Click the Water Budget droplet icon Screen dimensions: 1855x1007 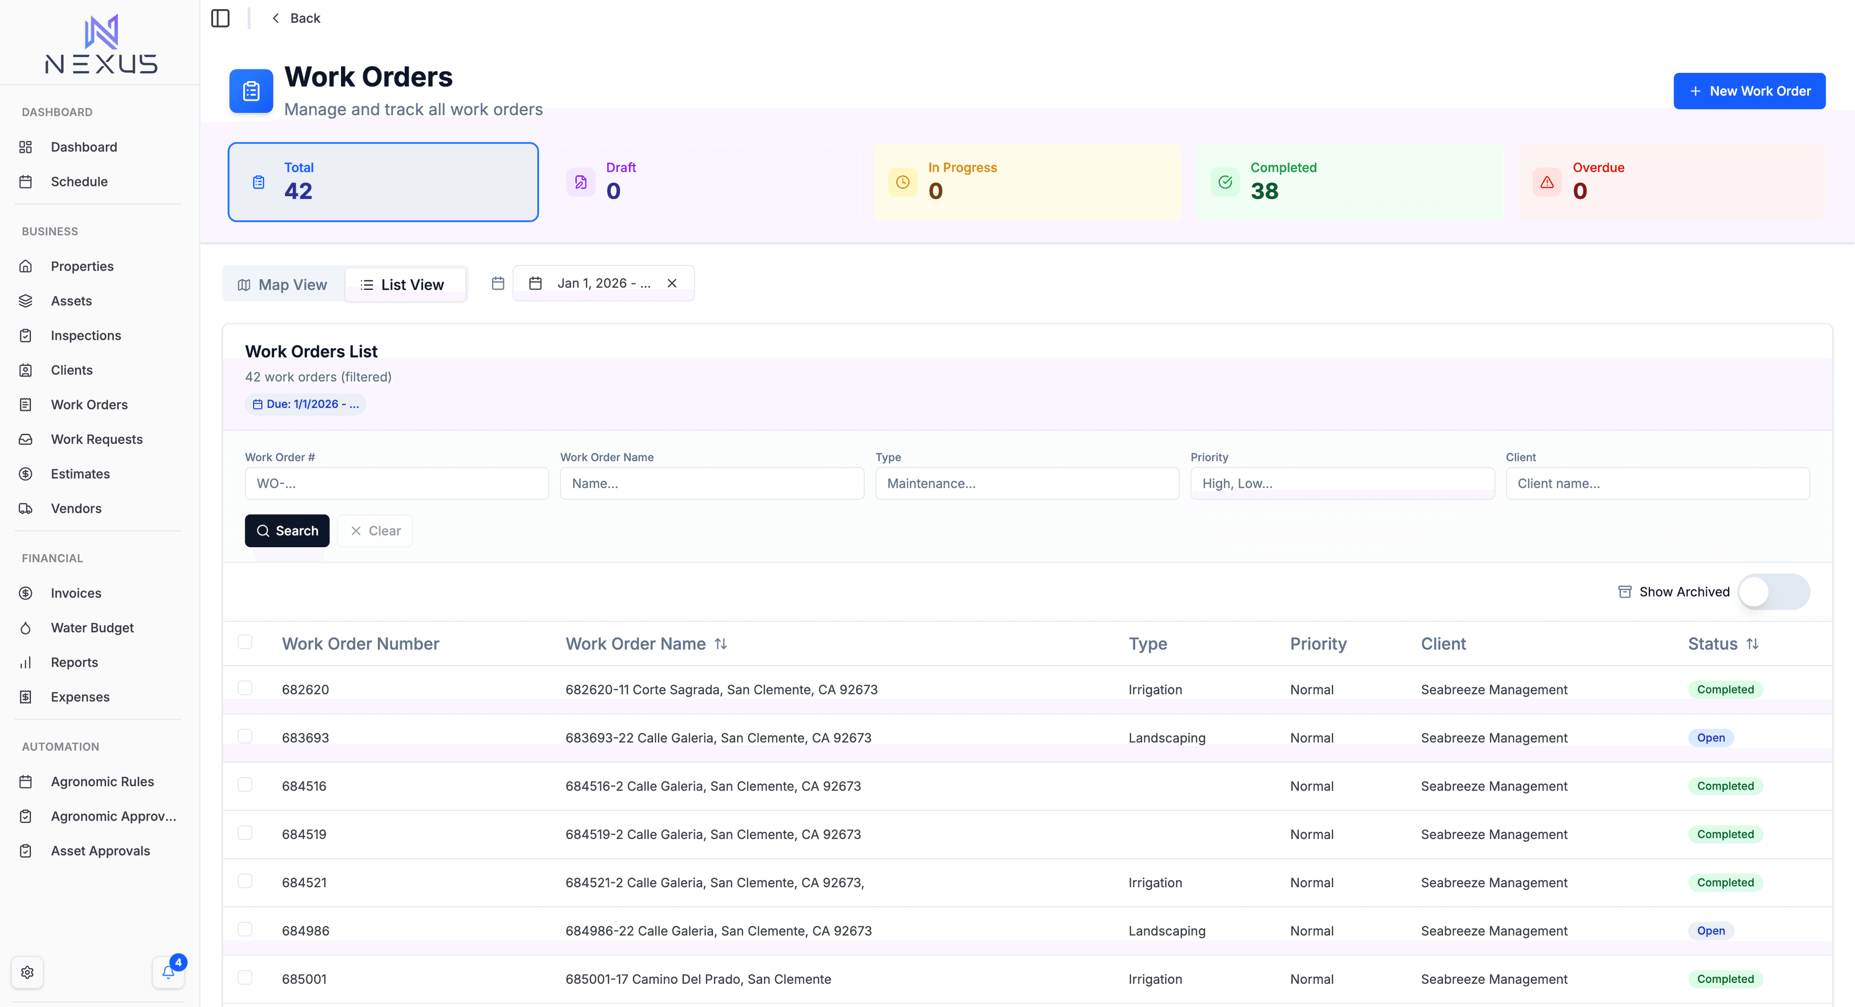click(x=26, y=628)
